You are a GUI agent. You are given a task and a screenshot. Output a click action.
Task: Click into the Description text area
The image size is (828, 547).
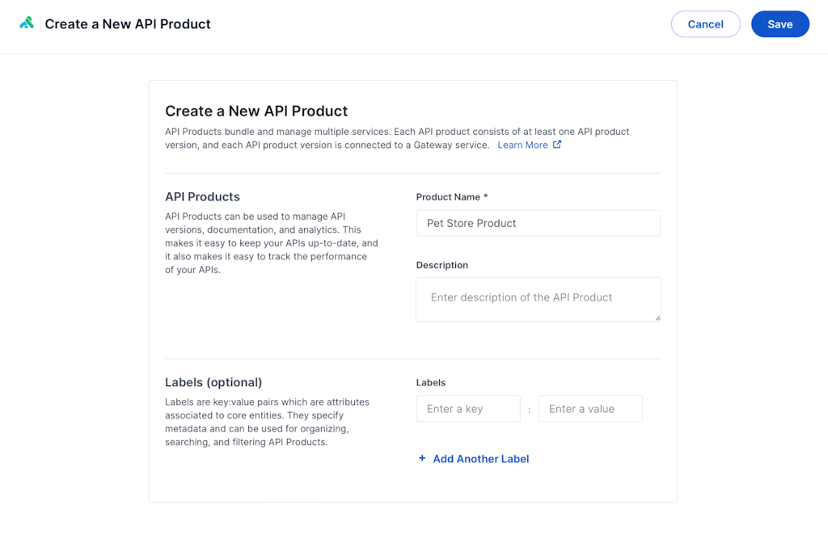538,299
